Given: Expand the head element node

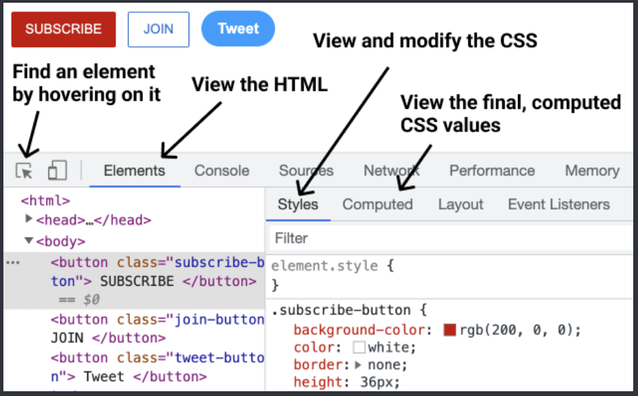Looking at the screenshot, I should point(29,218).
